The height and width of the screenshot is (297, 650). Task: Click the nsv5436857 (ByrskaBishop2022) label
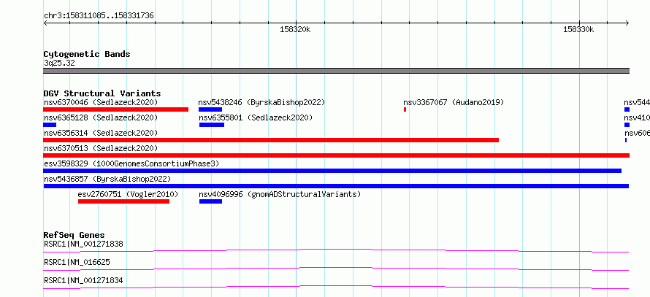click(x=107, y=179)
